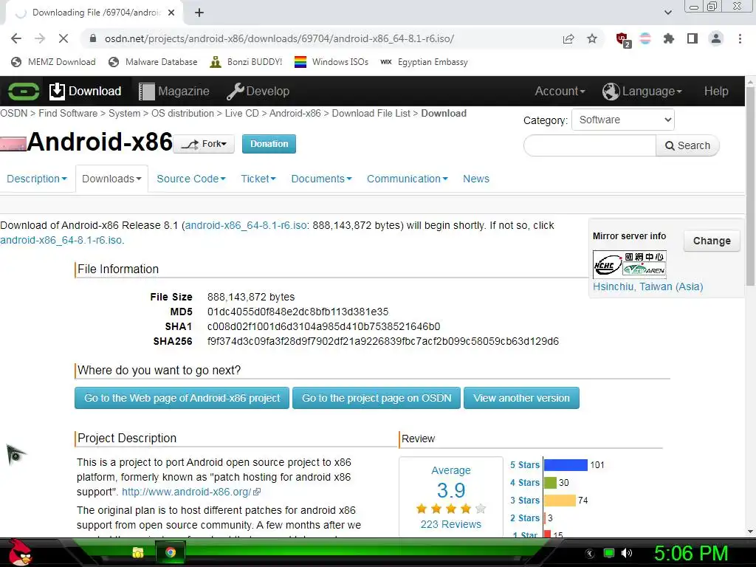Screen dimensions: 756x567
Task: Switch to the News tab
Action: pyautogui.click(x=476, y=179)
